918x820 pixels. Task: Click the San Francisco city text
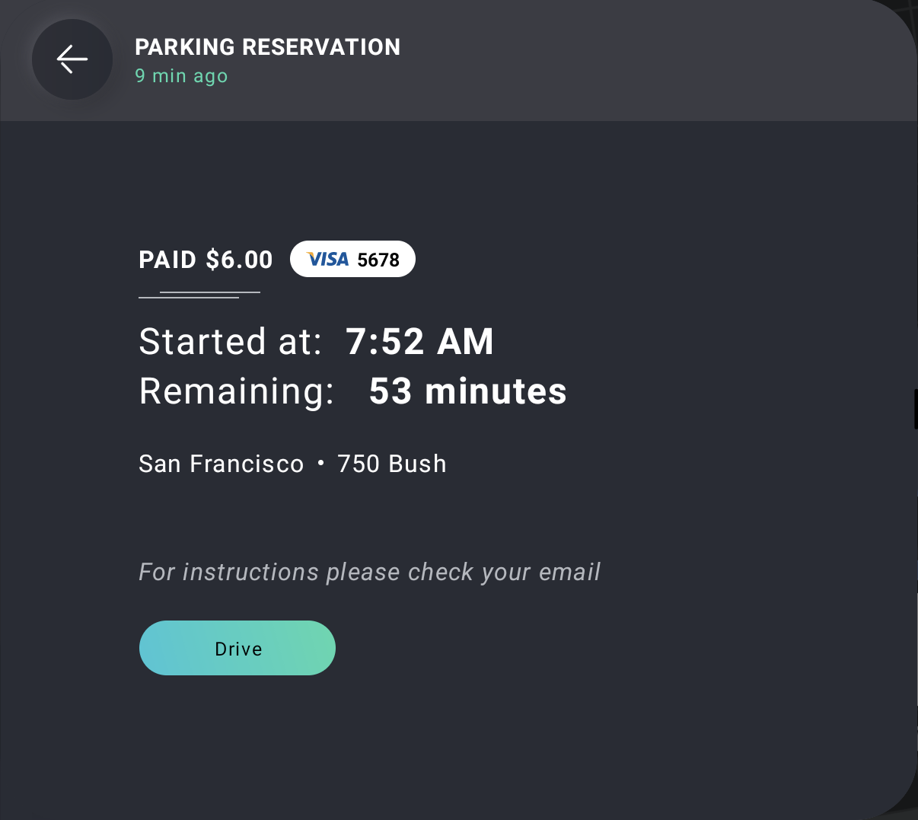(x=222, y=464)
